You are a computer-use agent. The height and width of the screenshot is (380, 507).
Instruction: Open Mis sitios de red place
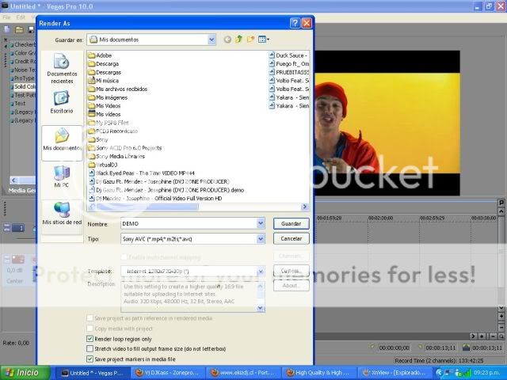62,213
